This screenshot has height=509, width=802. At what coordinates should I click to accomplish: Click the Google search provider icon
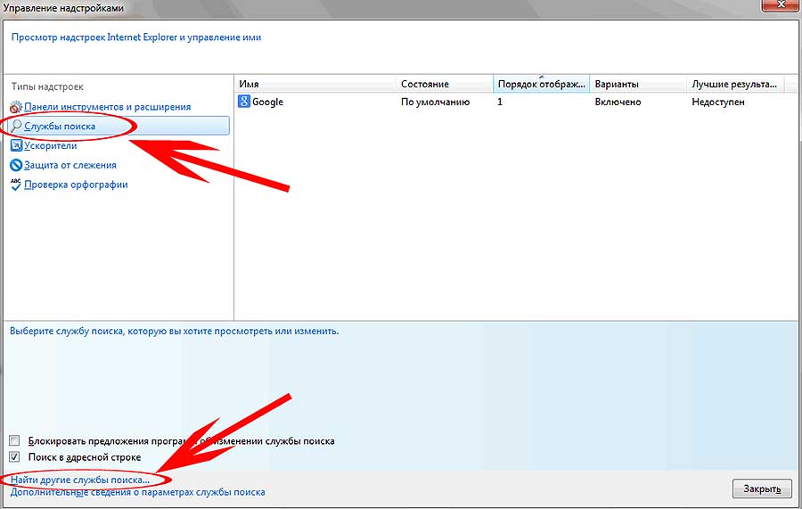(244, 102)
